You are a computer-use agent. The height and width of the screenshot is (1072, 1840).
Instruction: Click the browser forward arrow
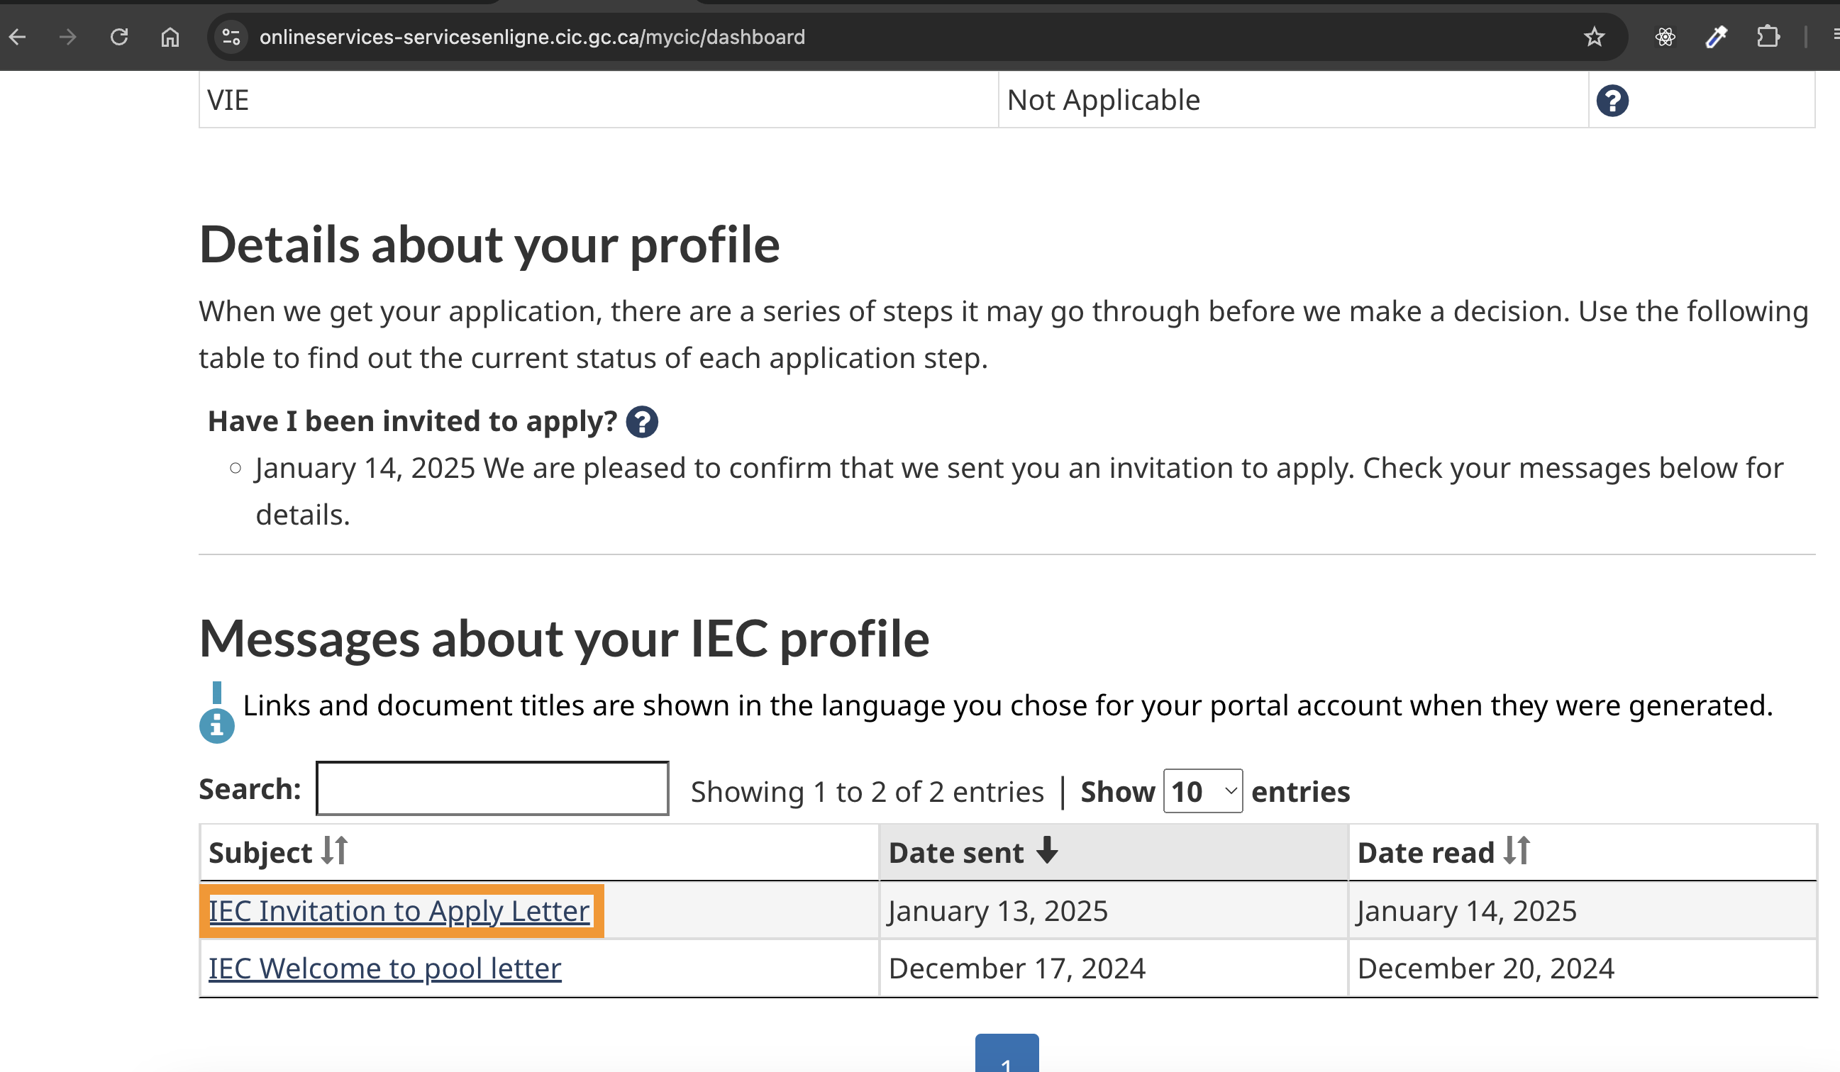pos(68,36)
